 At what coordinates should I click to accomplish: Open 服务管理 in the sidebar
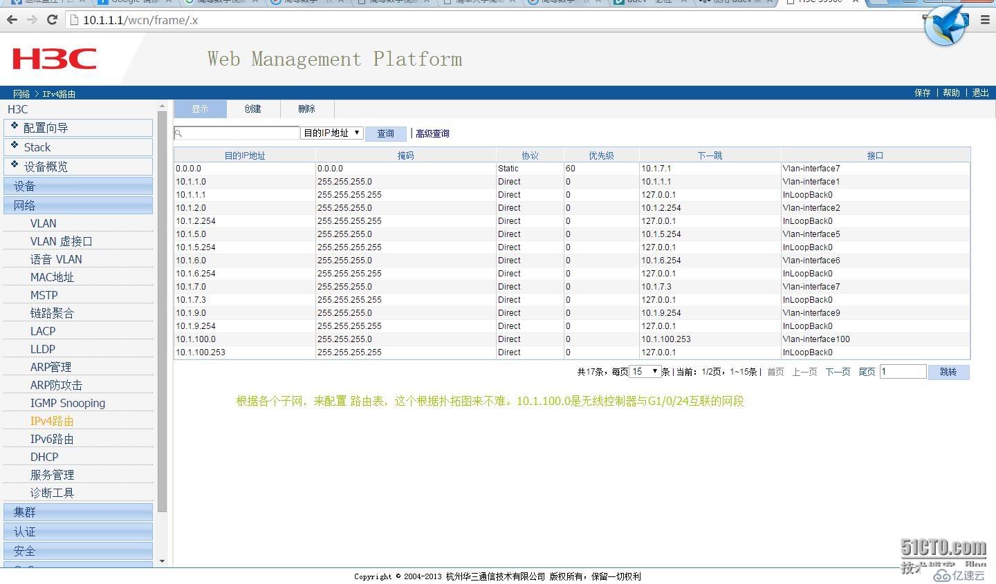pos(52,475)
